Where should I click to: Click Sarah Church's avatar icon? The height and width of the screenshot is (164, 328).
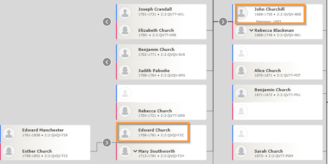tap(241, 151)
